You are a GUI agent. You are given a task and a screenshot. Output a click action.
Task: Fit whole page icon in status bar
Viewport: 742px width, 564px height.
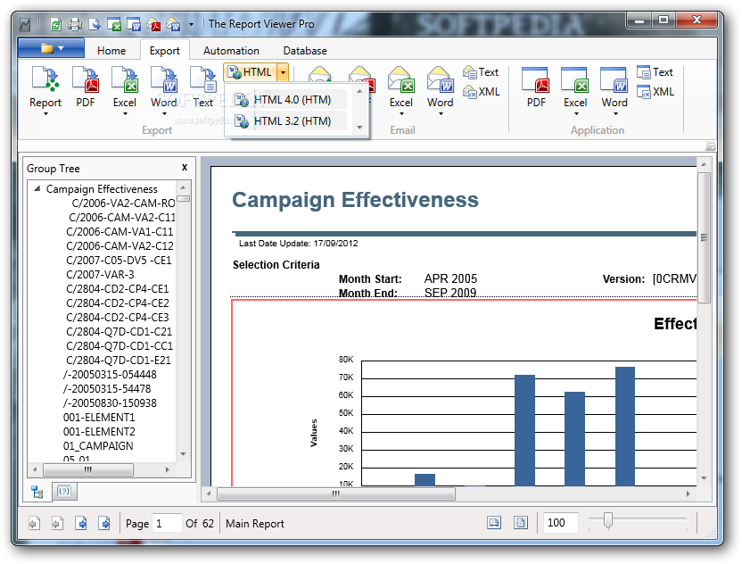point(521,523)
